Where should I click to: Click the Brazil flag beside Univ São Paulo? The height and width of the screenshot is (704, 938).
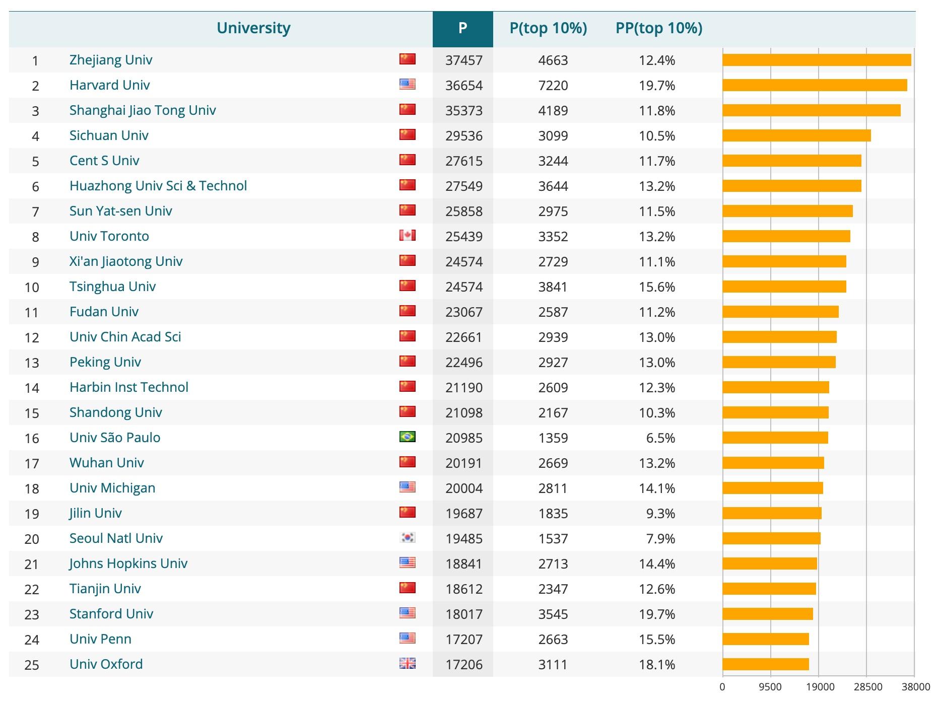tap(407, 437)
